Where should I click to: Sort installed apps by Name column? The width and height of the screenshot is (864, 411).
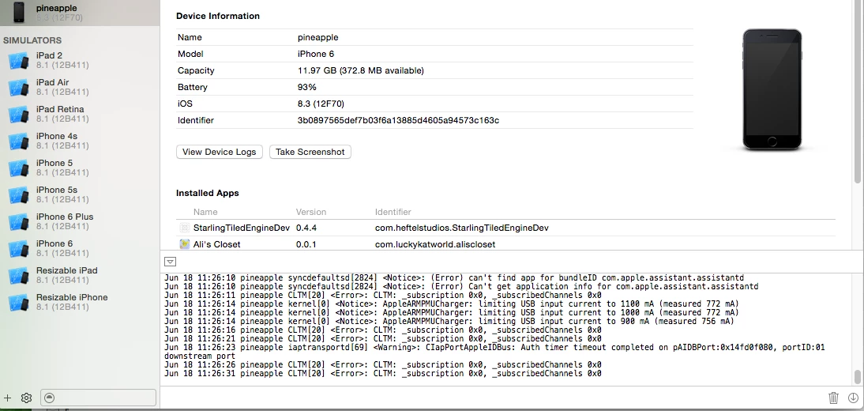(205, 212)
